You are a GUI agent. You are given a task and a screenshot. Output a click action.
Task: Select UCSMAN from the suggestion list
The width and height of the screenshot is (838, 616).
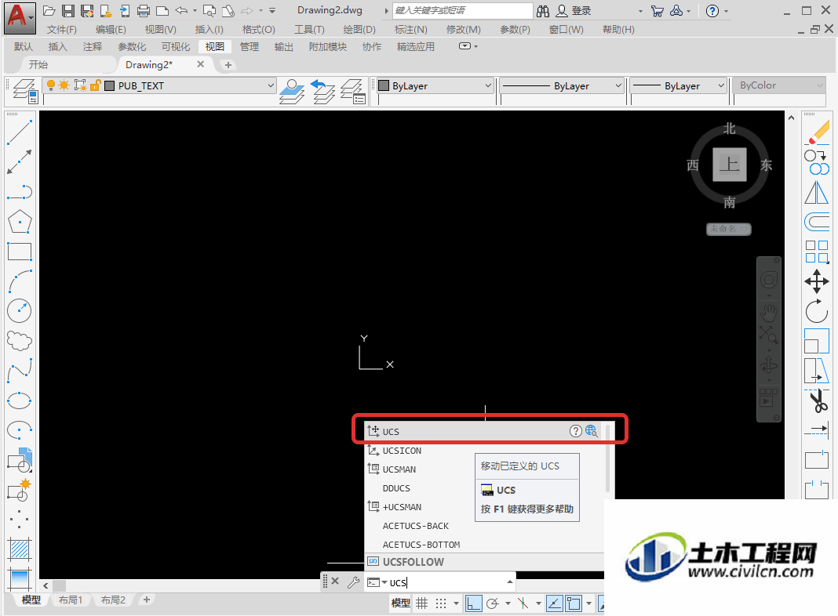[x=399, y=469]
